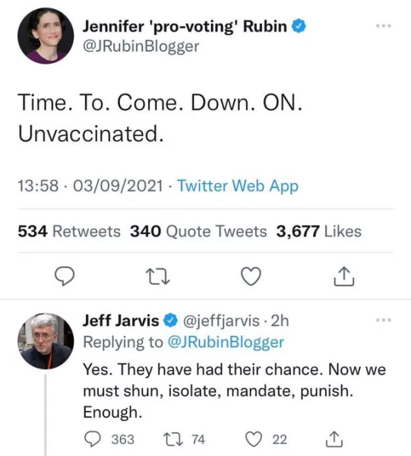Open the @JRubinBlogger mention in reply
This screenshot has width=411, height=456.
pyautogui.click(x=226, y=342)
